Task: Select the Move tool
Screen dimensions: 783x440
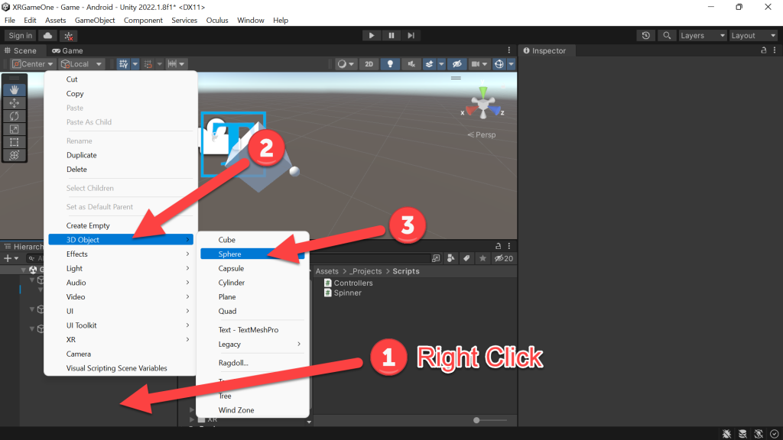Action: pos(14,103)
